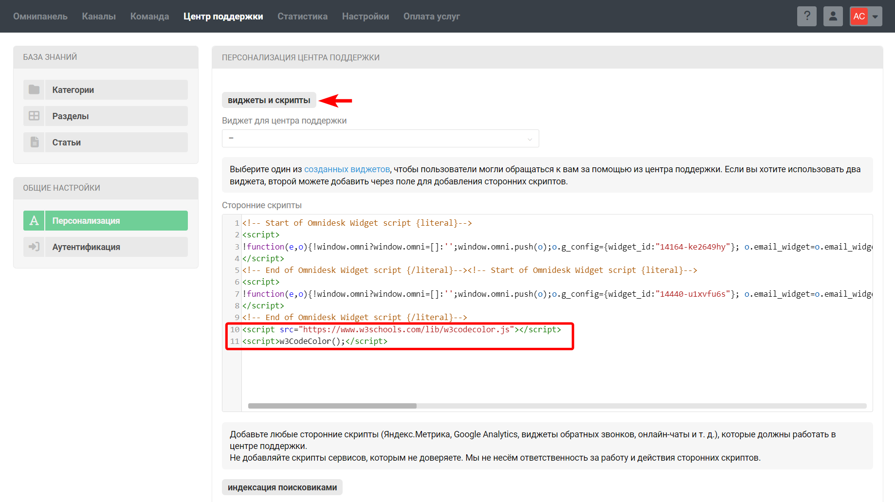The image size is (895, 502).
Task: Click the Аутентификация login icon
Action: click(34, 247)
